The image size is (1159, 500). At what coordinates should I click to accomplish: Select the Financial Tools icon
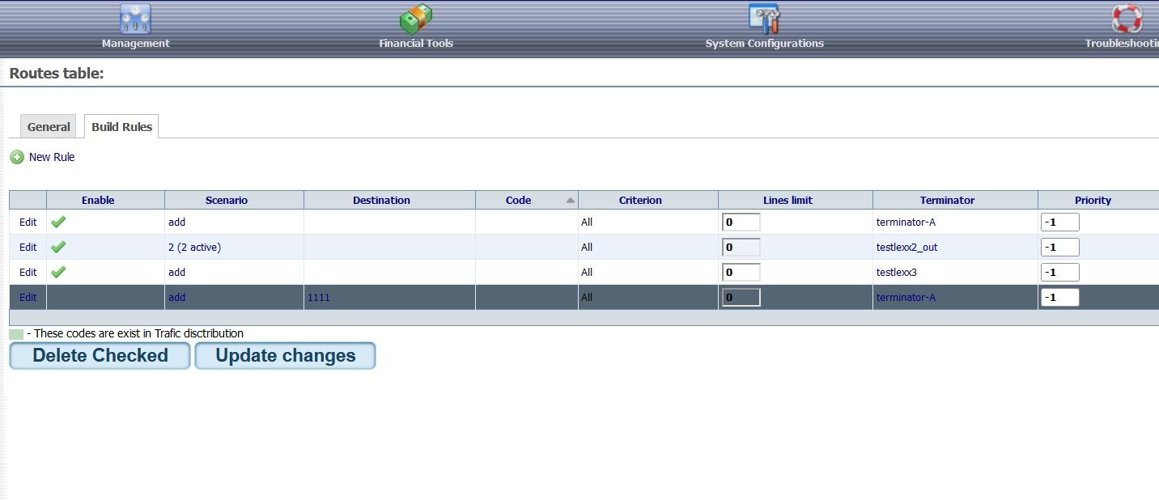tap(415, 18)
